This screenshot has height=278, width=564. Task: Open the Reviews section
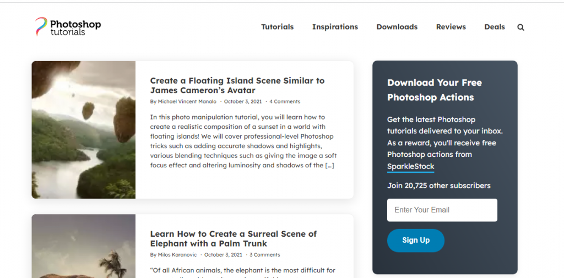pyautogui.click(x=451, y=27)
